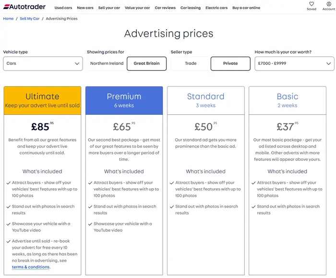Click the Autotrader logo
This screenshot has height=278, width=336.
(x=24, y=7)
